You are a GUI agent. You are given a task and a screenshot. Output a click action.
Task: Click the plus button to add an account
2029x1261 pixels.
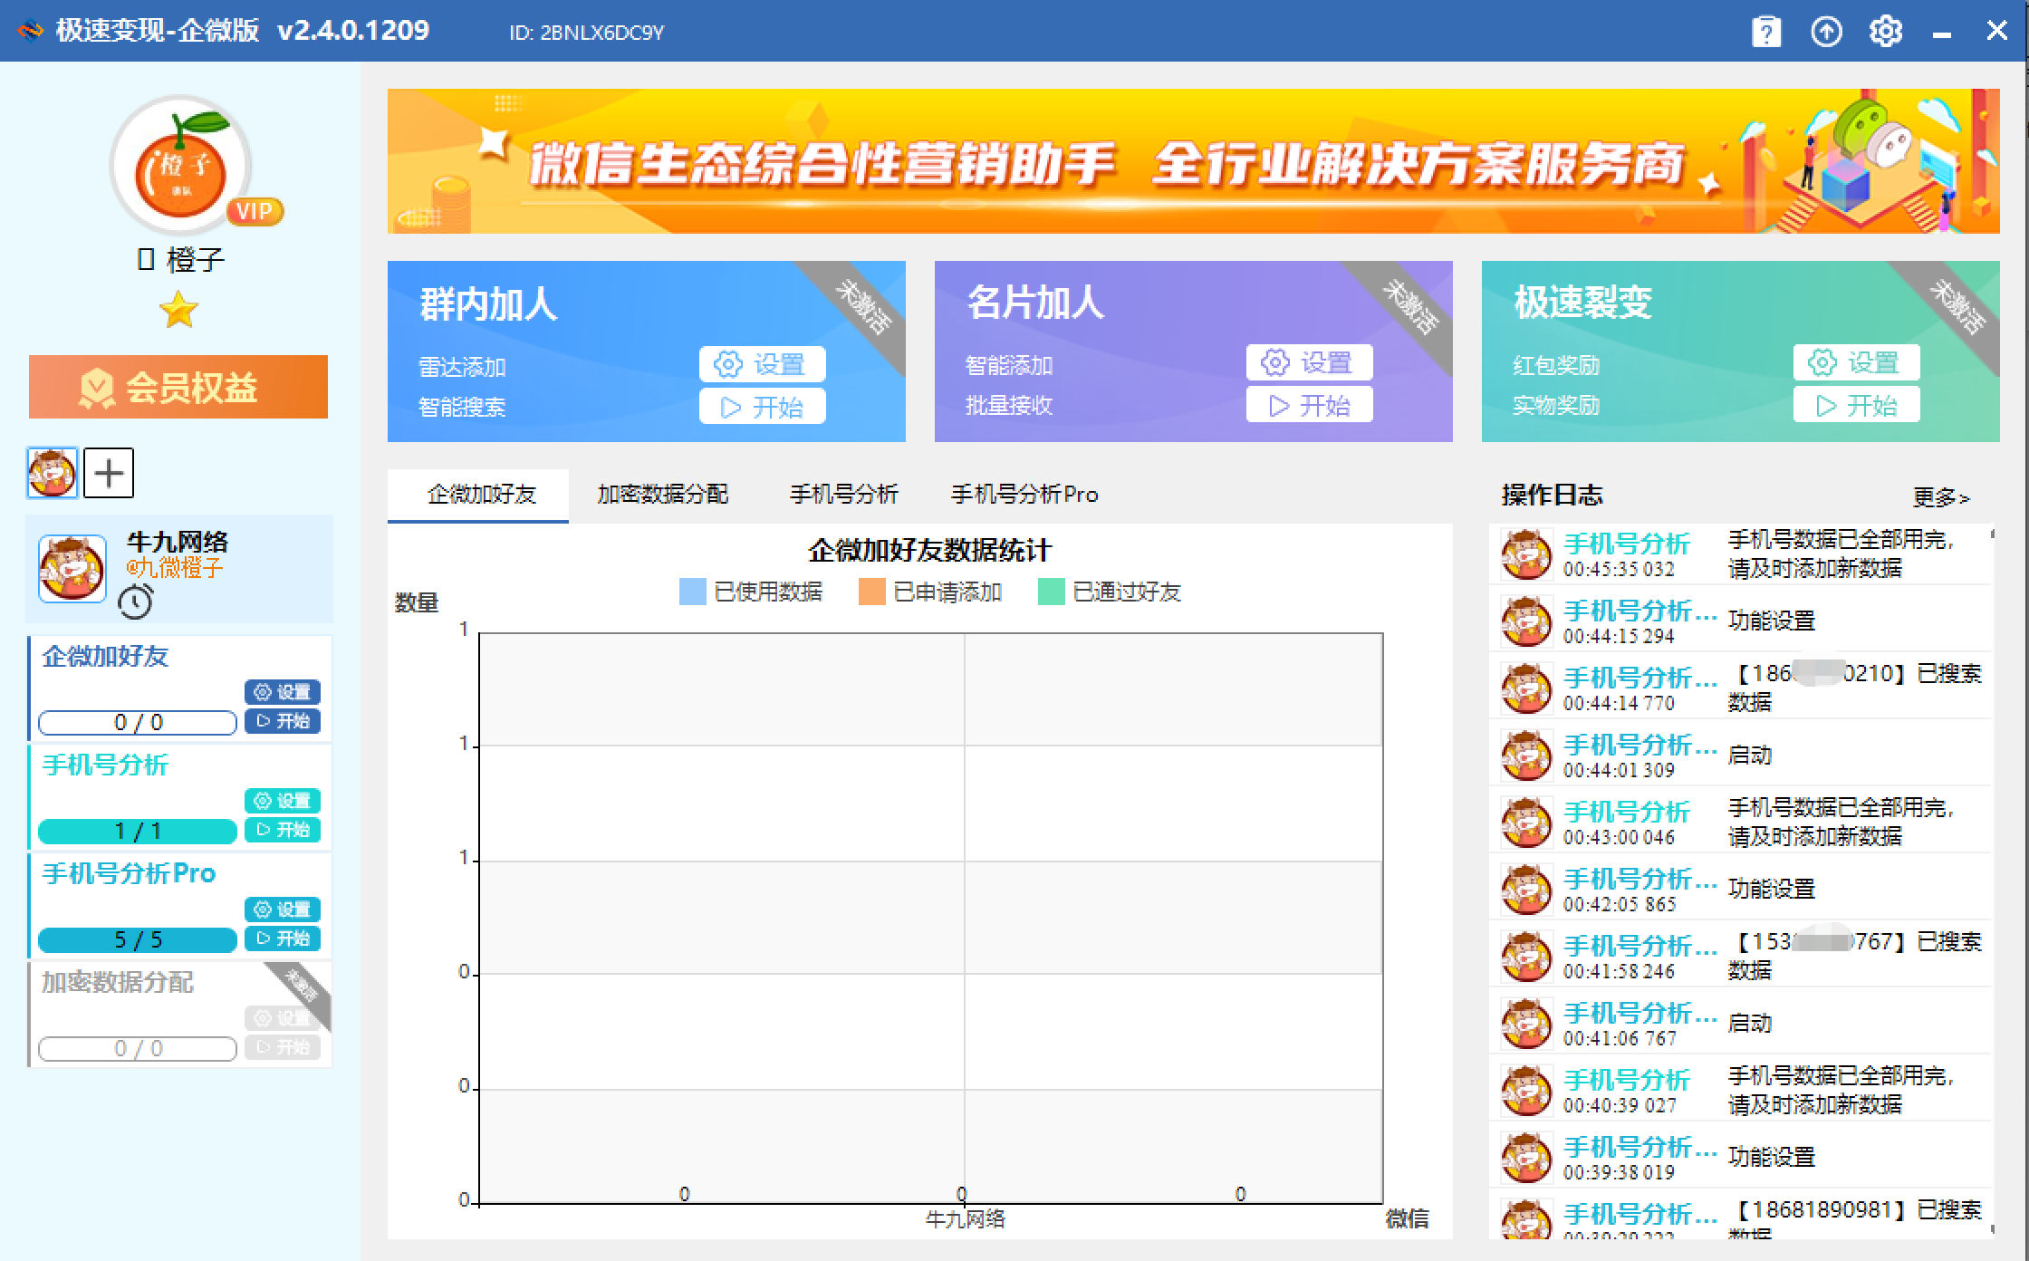(109, 472)
